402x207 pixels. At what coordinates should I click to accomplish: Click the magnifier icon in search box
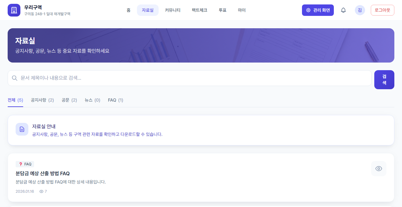coord(14,78)
